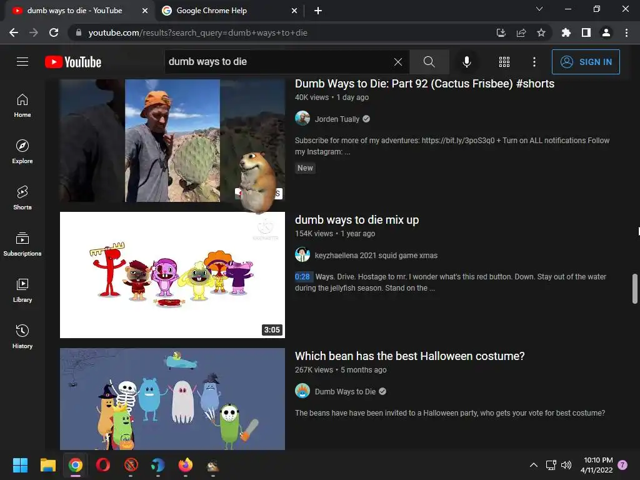The image size is (640, 480).
Task: Click '154K views' under mix up video
Action: coord(314,234)
